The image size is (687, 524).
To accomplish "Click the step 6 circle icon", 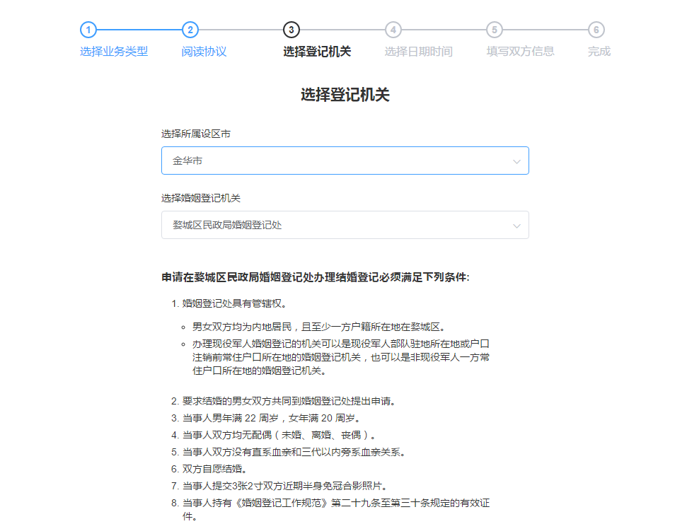I will pyautogui.click(x=596, y=30).
